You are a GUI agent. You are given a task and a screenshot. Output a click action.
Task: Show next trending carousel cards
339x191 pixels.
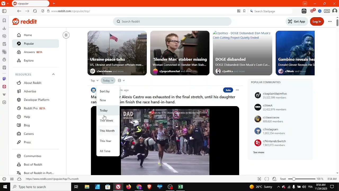pos(309,53)
